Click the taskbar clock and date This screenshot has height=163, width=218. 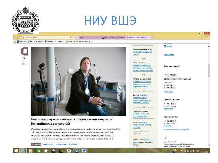pos(205,151)
